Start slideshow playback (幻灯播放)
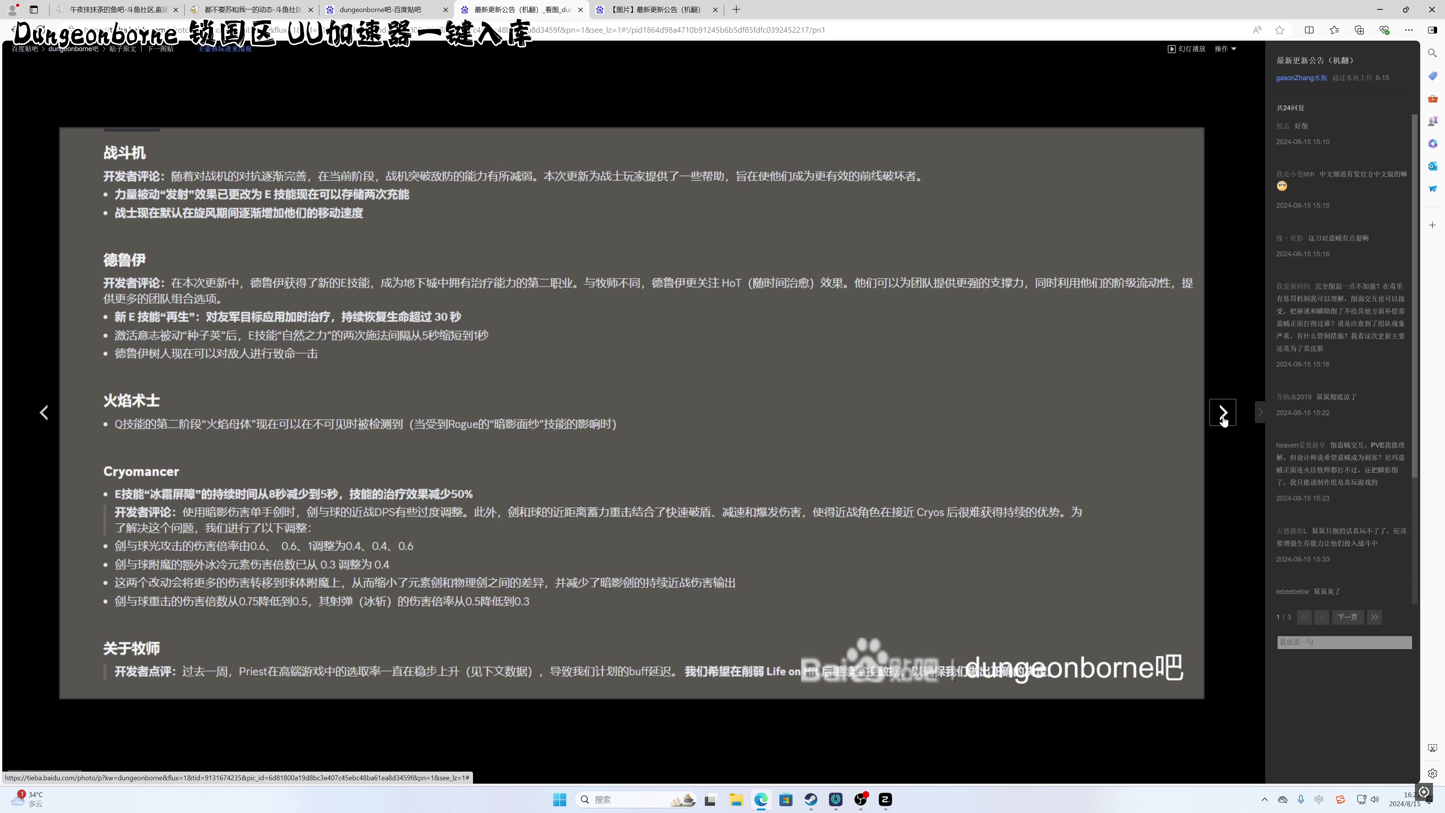 (1186, 49)
